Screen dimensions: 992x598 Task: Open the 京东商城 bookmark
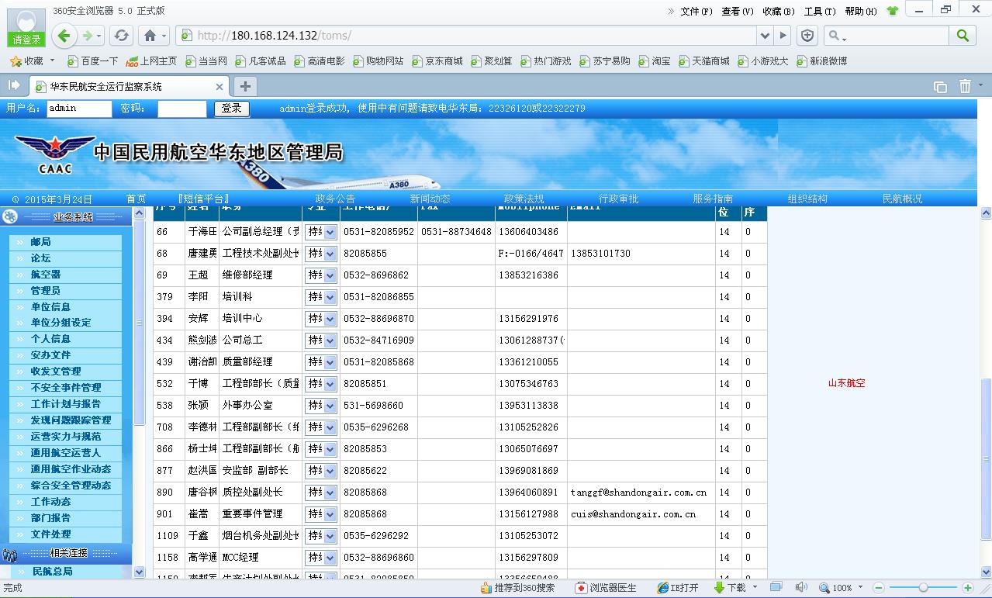437,60
